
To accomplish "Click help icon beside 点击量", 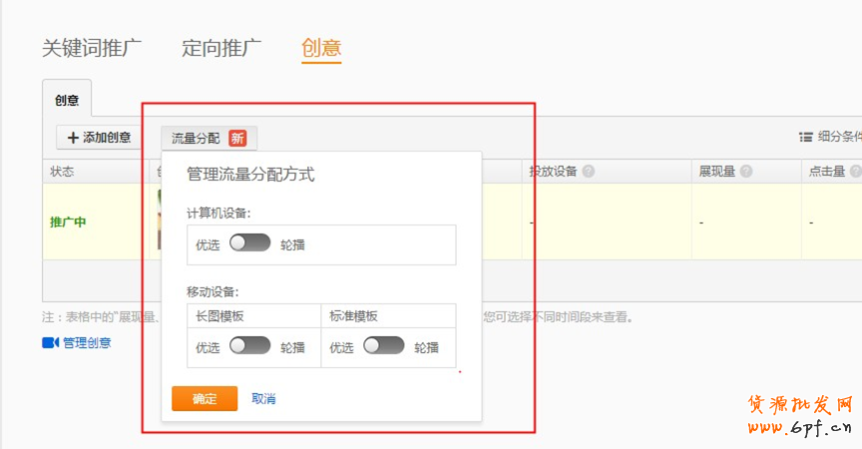I will [855, 172].
